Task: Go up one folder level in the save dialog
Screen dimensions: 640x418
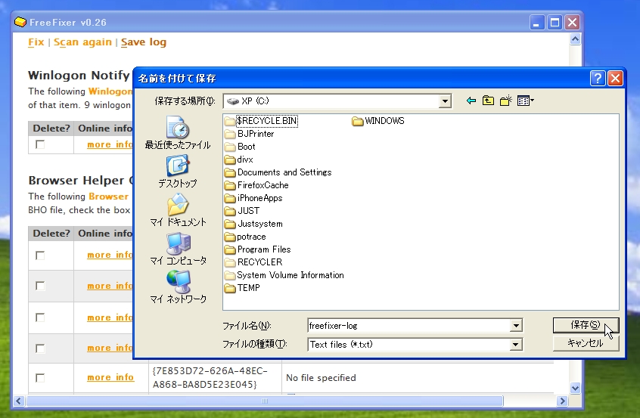Action: click(x=488, y=101)
